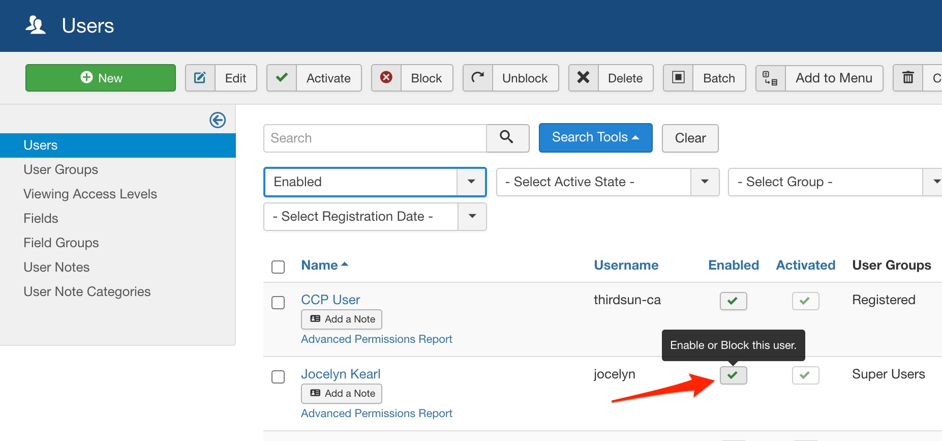Screen dimensions: 942x441
Task: Click the Delete X icon
Action: point(584,78)
